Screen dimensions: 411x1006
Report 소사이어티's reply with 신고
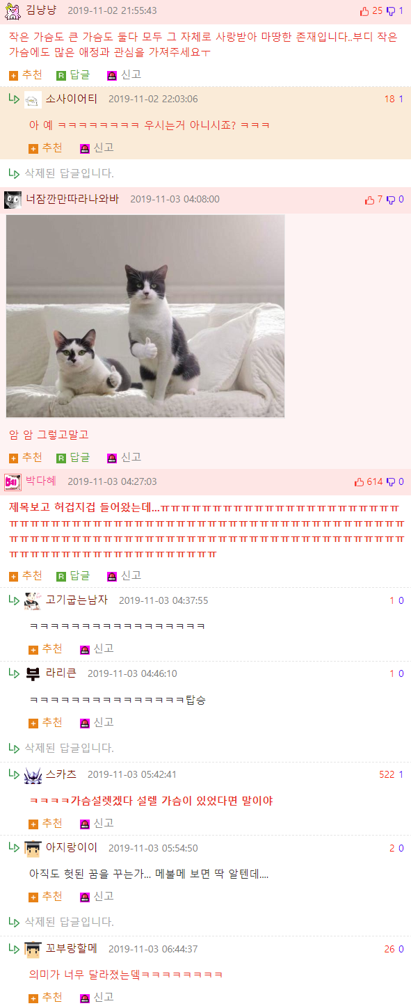pyautogui.click(x=97, y=147)
